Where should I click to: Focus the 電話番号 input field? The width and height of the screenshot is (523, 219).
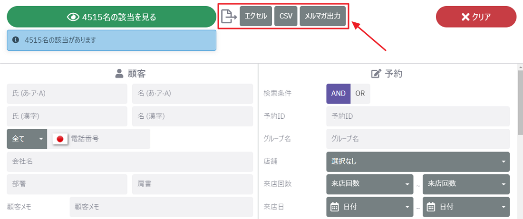pos(108,139)
